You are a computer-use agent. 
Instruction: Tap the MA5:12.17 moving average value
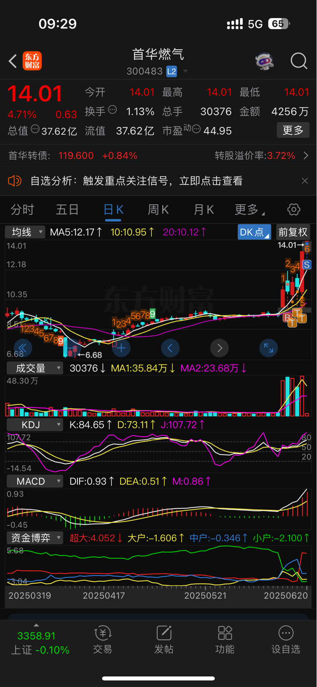tap(76, 232)
